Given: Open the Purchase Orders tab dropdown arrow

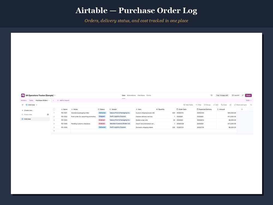Looking at the screenshot, I should 49,100.
